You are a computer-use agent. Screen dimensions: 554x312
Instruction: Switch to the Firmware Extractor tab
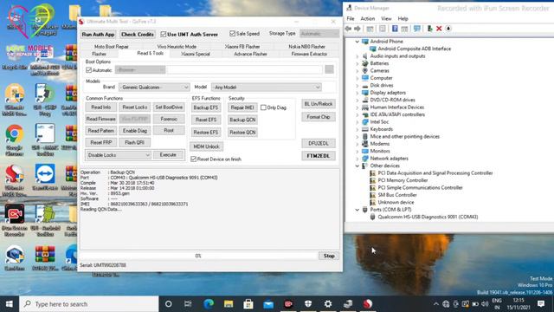coord(309,54)
